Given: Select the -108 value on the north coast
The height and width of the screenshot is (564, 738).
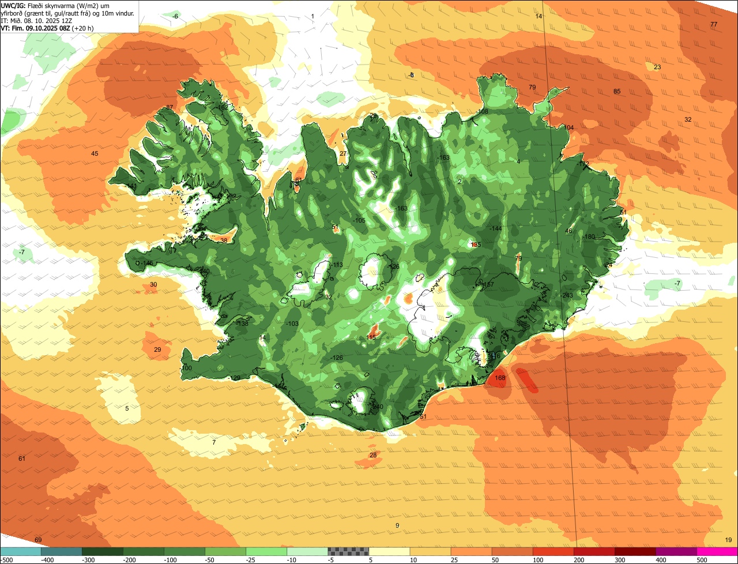Looking at the screenshot, I should click(x=482, y=112).
